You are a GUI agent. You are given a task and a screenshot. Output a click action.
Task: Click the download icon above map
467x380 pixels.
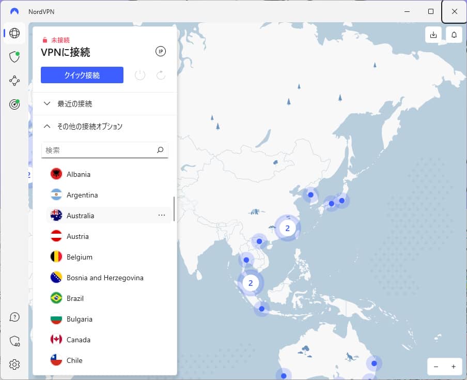[x=433, y=35]
